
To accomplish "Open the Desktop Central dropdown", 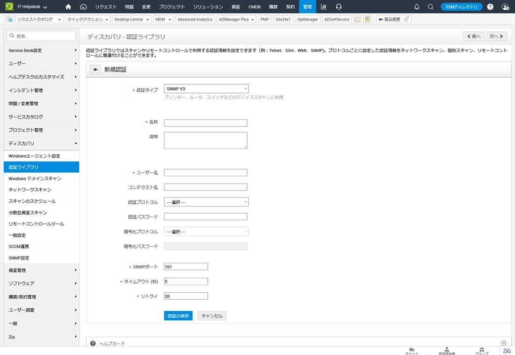I will 132,19.
